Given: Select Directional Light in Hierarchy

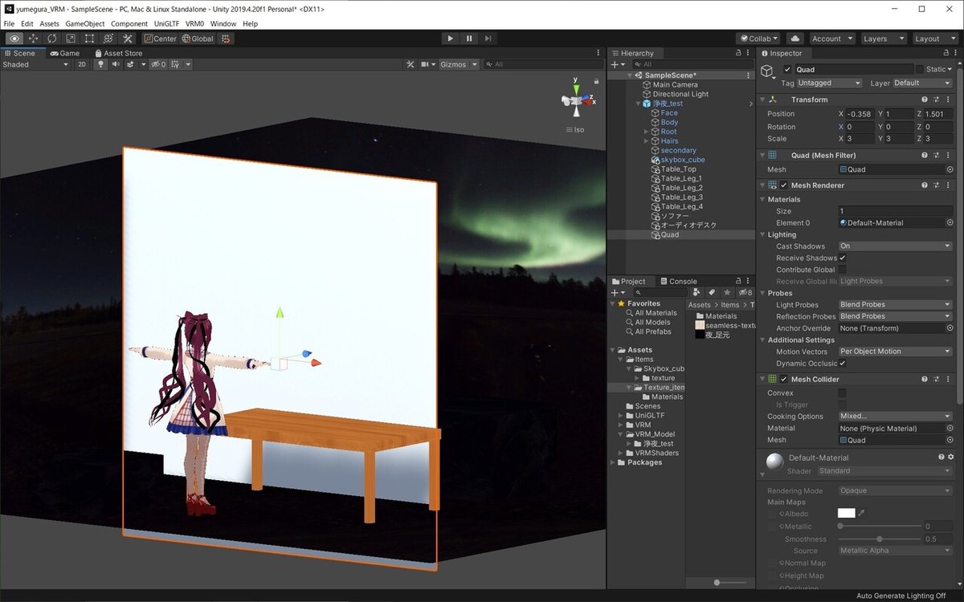Looking at the screenshot, I should pos(680,94).
